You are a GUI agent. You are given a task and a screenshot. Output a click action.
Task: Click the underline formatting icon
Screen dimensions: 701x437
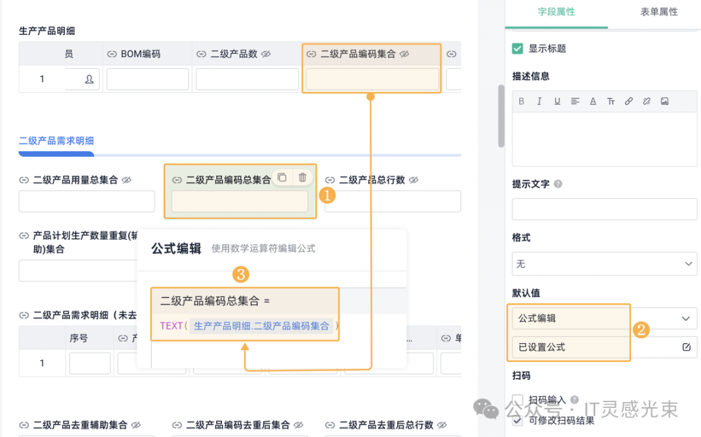pyautogui.click(x=557, y=102)
